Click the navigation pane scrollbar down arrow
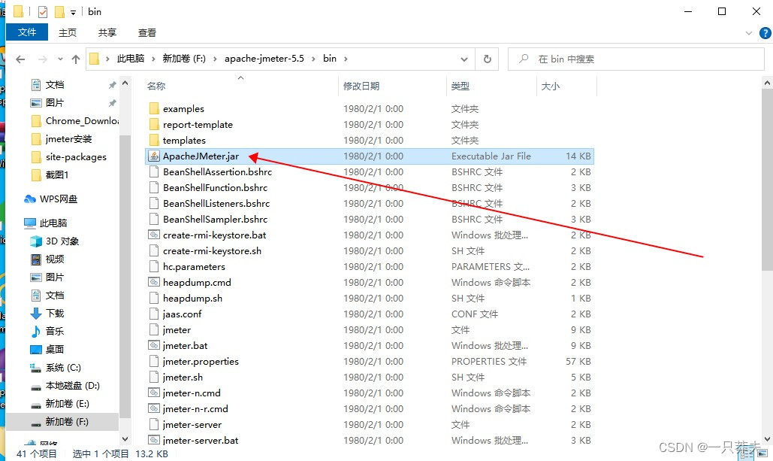The height and width of the screenshot is (461, 773). 125,438
